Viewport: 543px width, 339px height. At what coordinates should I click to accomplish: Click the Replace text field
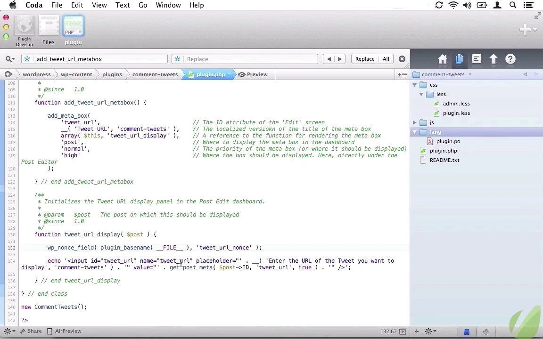245,59
